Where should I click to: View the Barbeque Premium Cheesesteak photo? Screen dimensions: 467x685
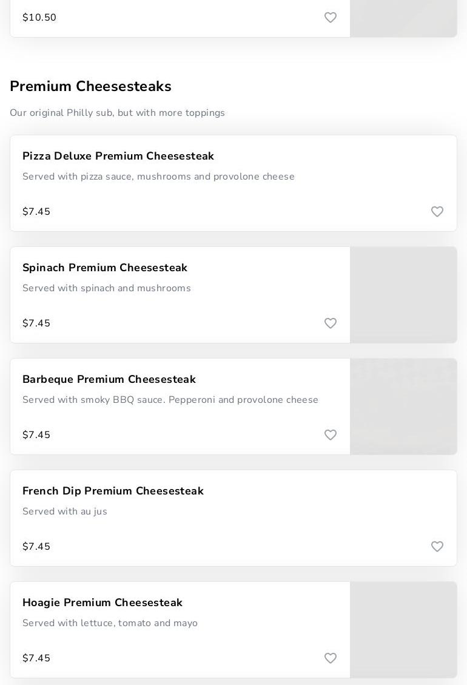(x=403, y=407)
